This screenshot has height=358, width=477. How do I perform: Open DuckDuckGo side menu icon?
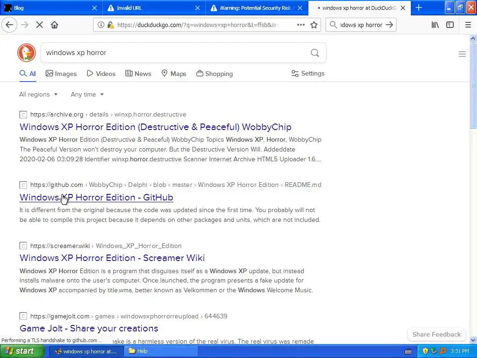point(462,54)
